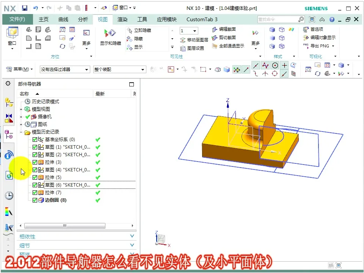Image resolution: width=364 pixels, height=273 pixels.
Task: Uncheck the 边倒圆 (8) feature checkbox
Action: point(35,200)
